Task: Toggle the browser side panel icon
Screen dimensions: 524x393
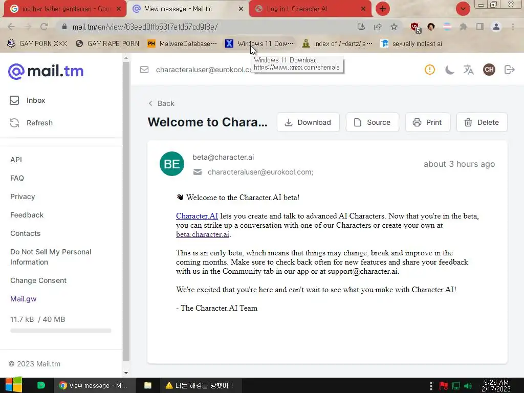Action: click(480, 27)
